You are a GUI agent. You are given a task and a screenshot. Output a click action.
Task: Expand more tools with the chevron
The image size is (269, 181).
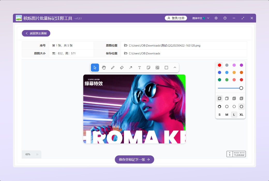coord(175,67)
